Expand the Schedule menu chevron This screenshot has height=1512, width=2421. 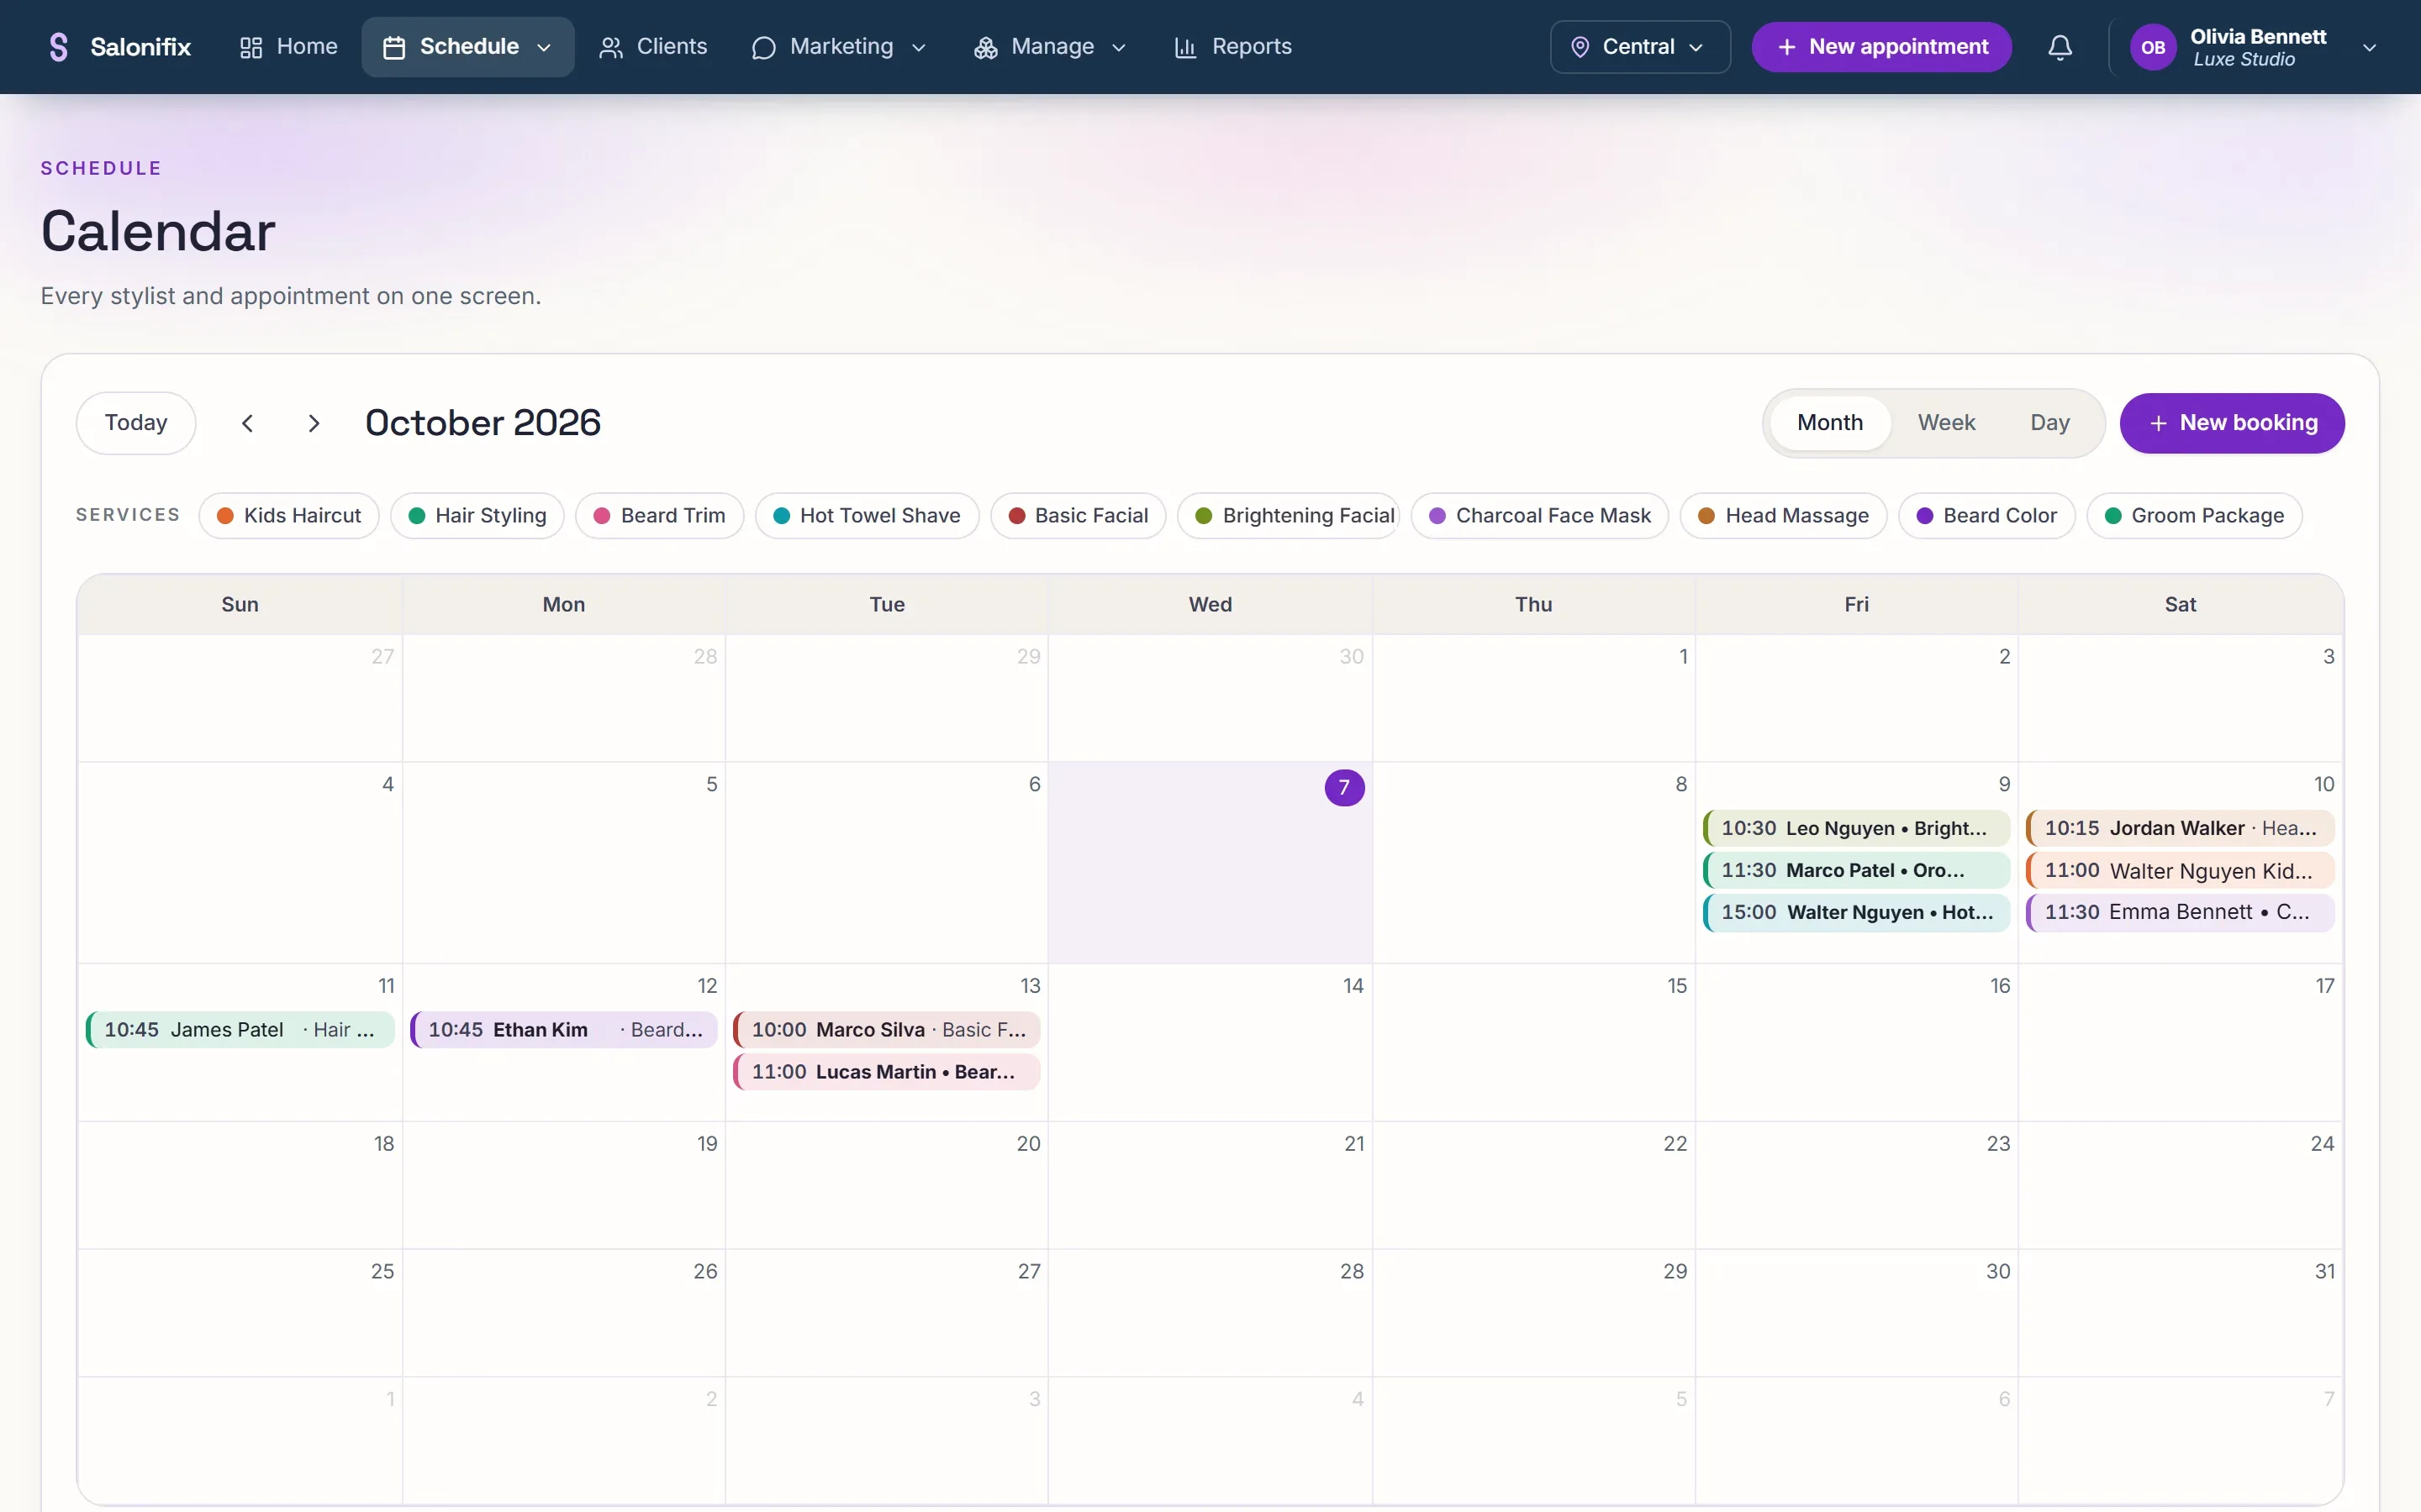[544, 47]
